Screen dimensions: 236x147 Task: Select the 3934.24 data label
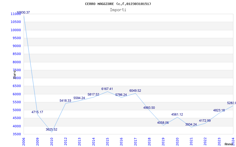(x=191, y=124)
